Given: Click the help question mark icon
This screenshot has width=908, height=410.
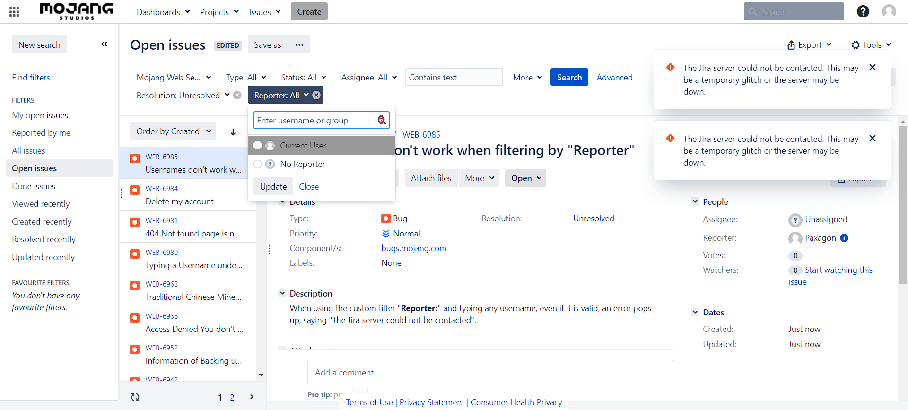Looking at the screenshot, I should pos(863,11).
